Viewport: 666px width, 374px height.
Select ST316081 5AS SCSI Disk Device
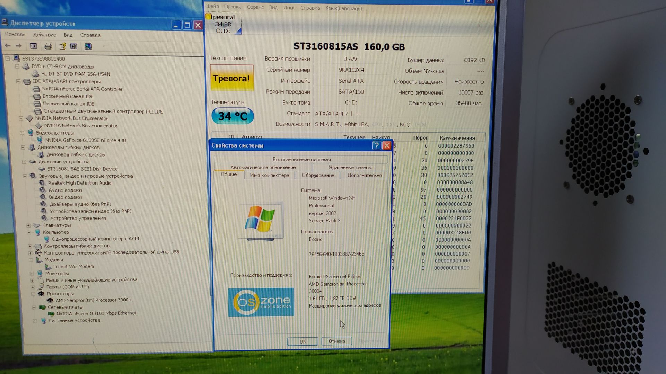point(82,169)
